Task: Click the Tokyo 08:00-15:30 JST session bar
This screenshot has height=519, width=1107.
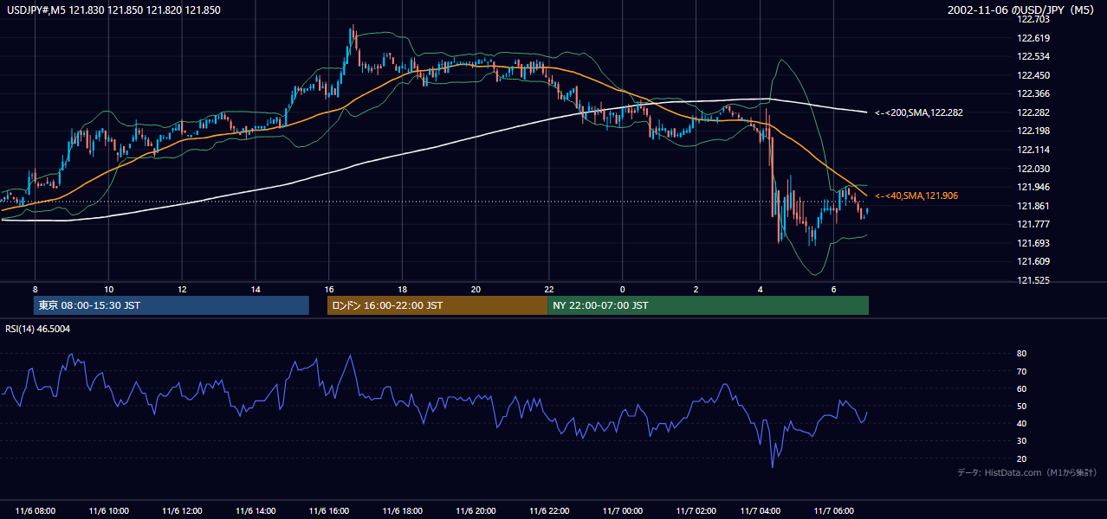Action: [172, 305]
